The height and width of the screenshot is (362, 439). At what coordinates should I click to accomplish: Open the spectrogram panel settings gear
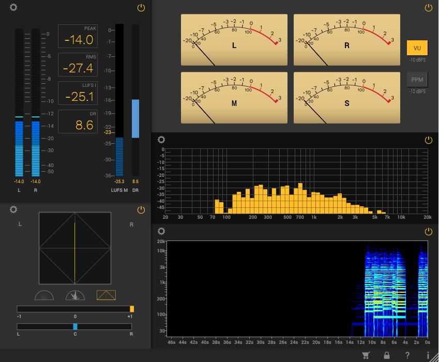point(161,231)
